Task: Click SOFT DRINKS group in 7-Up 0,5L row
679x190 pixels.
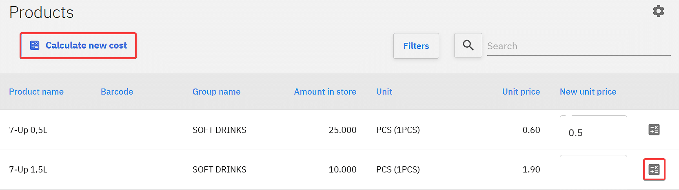Action: 219,130
